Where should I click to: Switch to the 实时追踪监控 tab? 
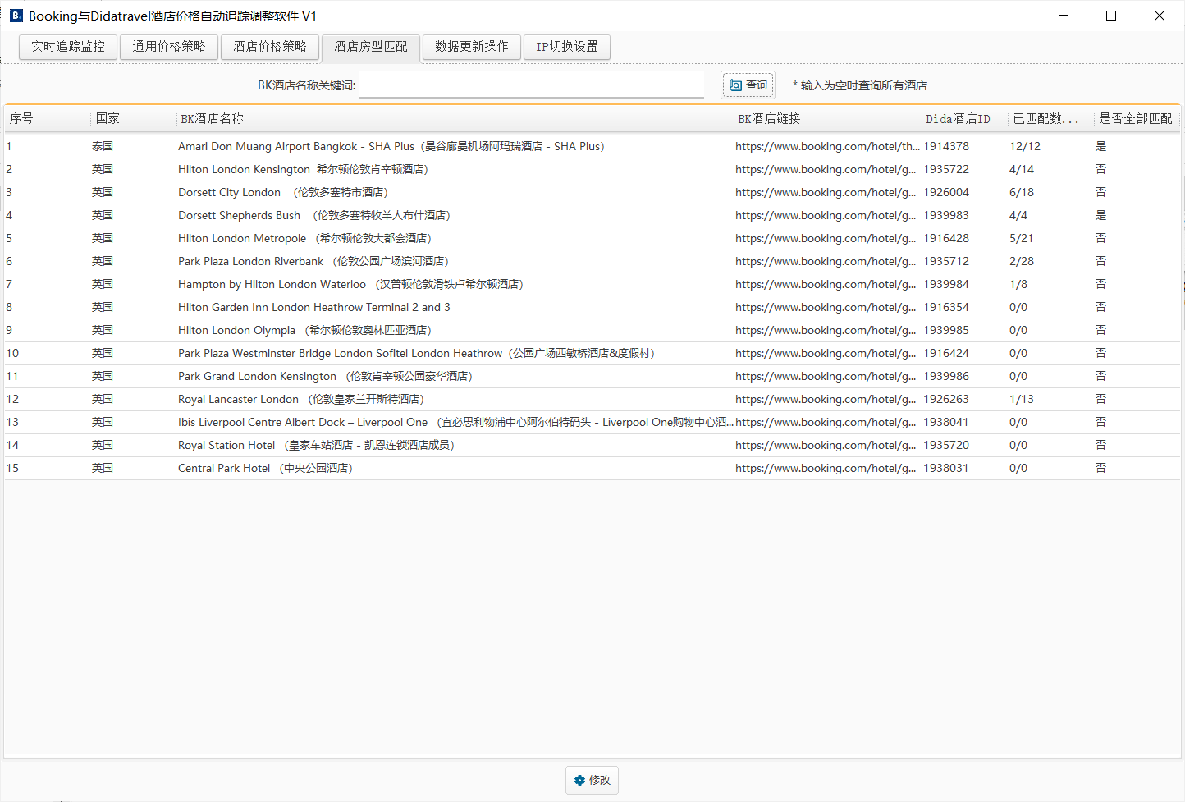(x=68, y=47)
